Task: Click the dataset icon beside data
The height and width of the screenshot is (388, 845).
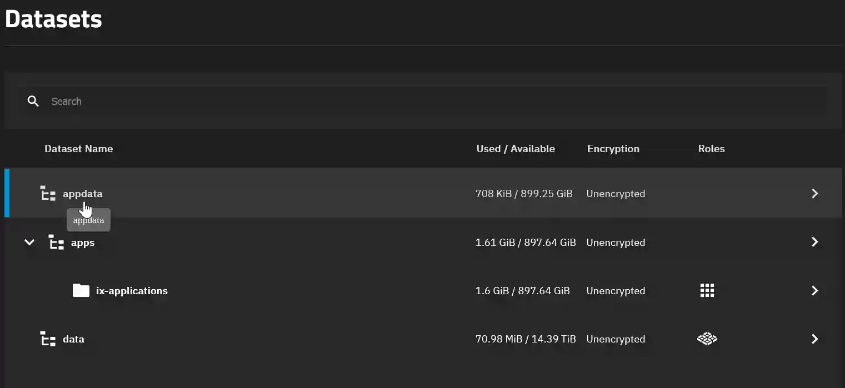Action: point(48,339)
